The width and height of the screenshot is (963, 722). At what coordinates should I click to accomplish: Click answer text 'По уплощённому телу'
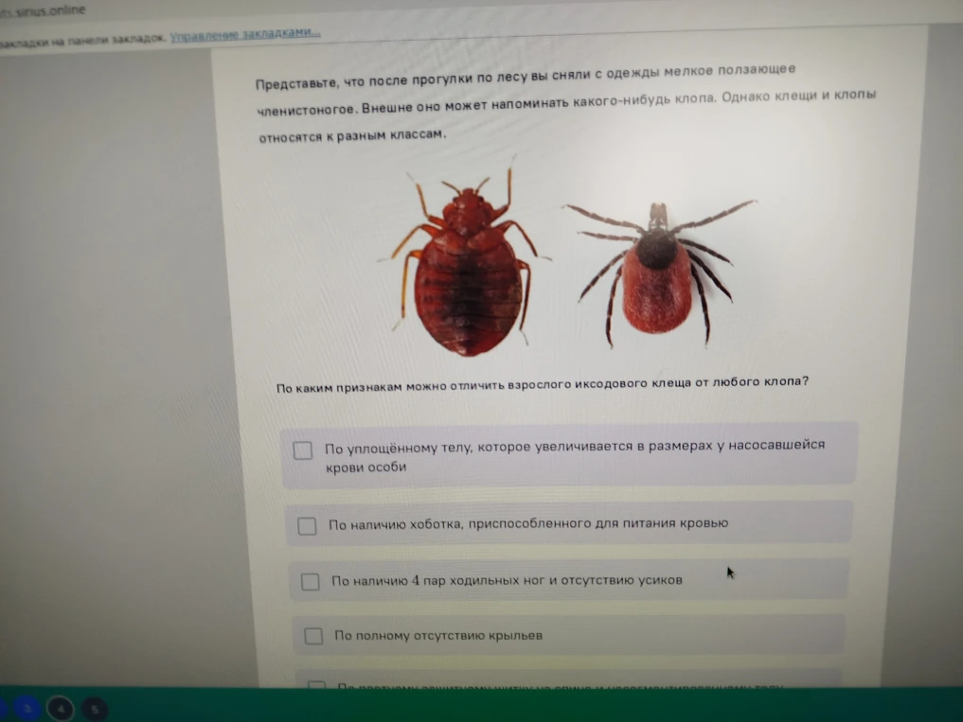click(398, 449)
